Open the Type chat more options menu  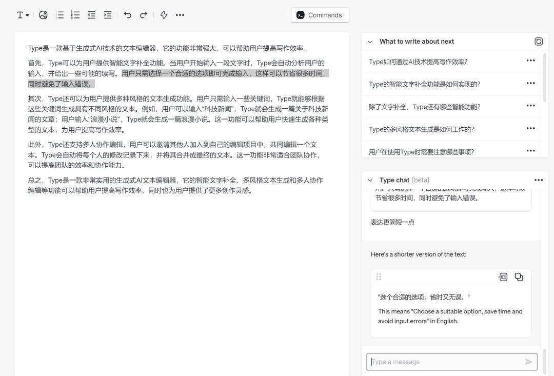click(x=538, y=180)
